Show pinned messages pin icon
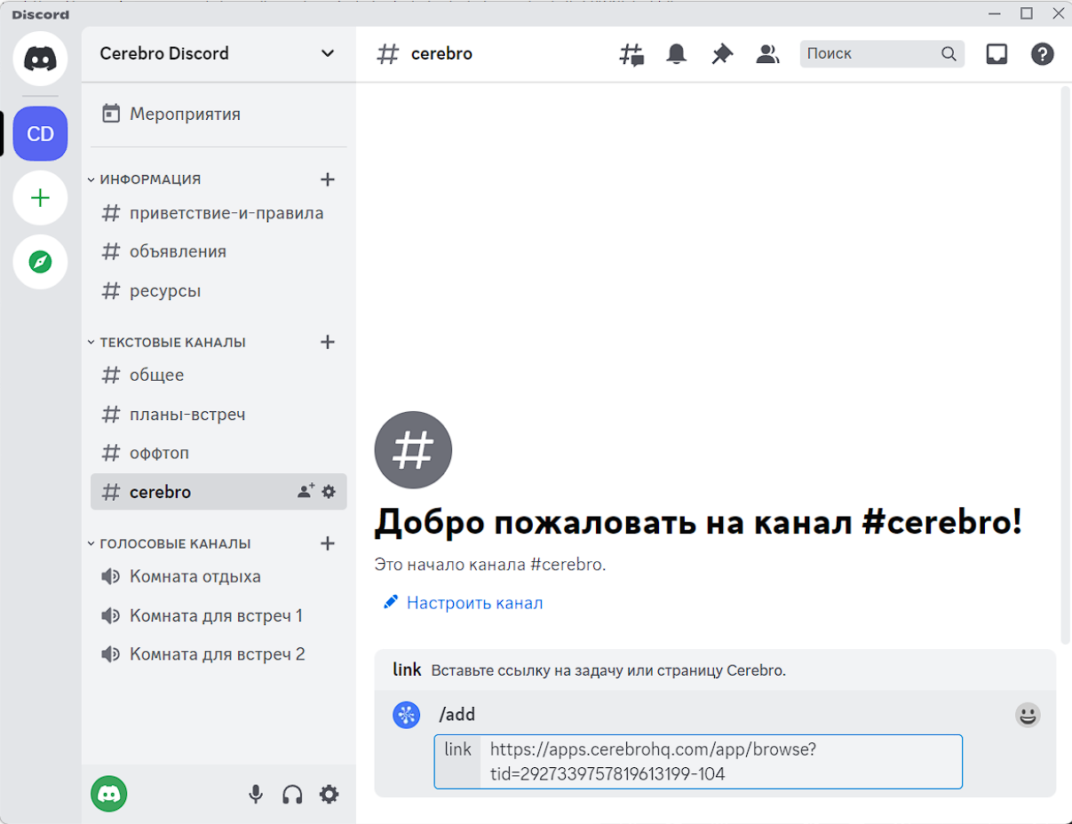Viewport: 1072px width, 824px height. pyautogui.click(x=722, y=54)
